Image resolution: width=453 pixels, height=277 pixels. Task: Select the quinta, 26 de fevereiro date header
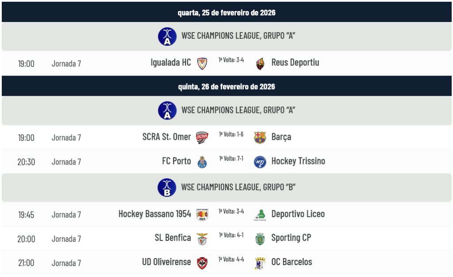click(226, 86)
